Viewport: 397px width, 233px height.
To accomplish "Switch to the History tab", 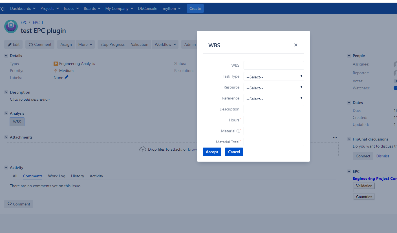I will [78, 176].
